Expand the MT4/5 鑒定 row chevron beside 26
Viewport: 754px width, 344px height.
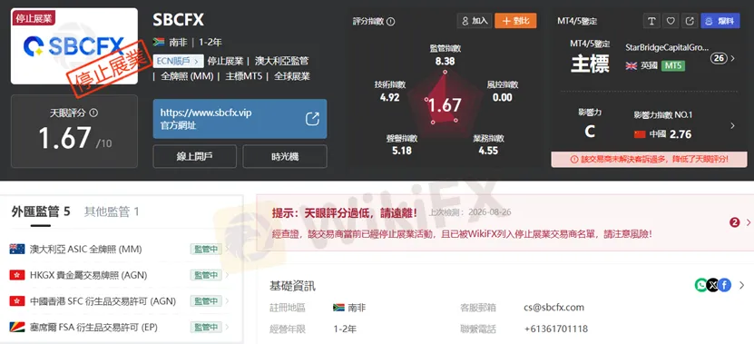tap(733, 58)
